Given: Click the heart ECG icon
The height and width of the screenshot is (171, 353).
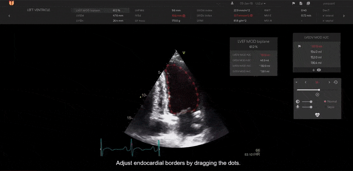Looking at the screenshot, I should tap(317, 115).
